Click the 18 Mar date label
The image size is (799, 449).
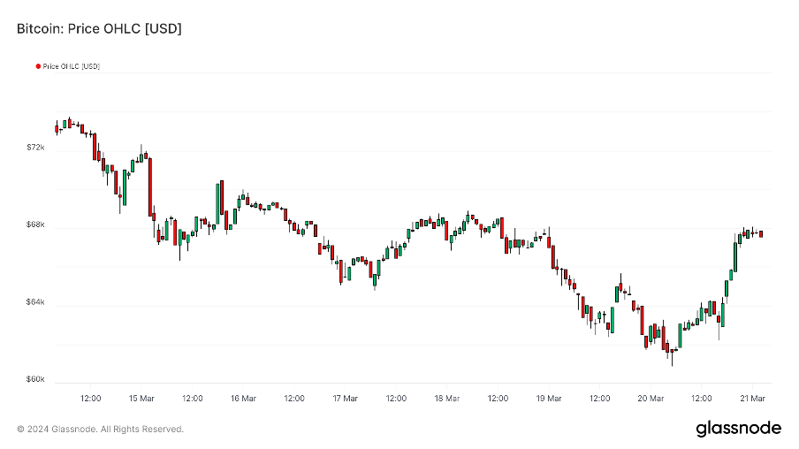[446, 398]
